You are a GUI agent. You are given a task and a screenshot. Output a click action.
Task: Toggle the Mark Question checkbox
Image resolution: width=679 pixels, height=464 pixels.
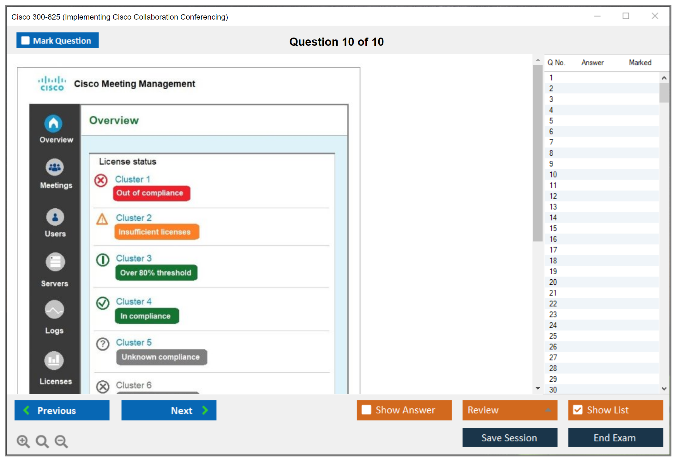click(x=25, y=41)
